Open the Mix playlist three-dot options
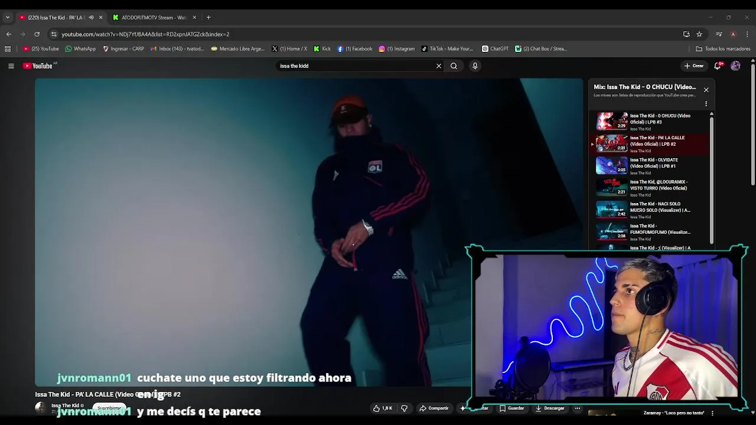This screenshot has width=756, height=425. [x=706, y=104]
